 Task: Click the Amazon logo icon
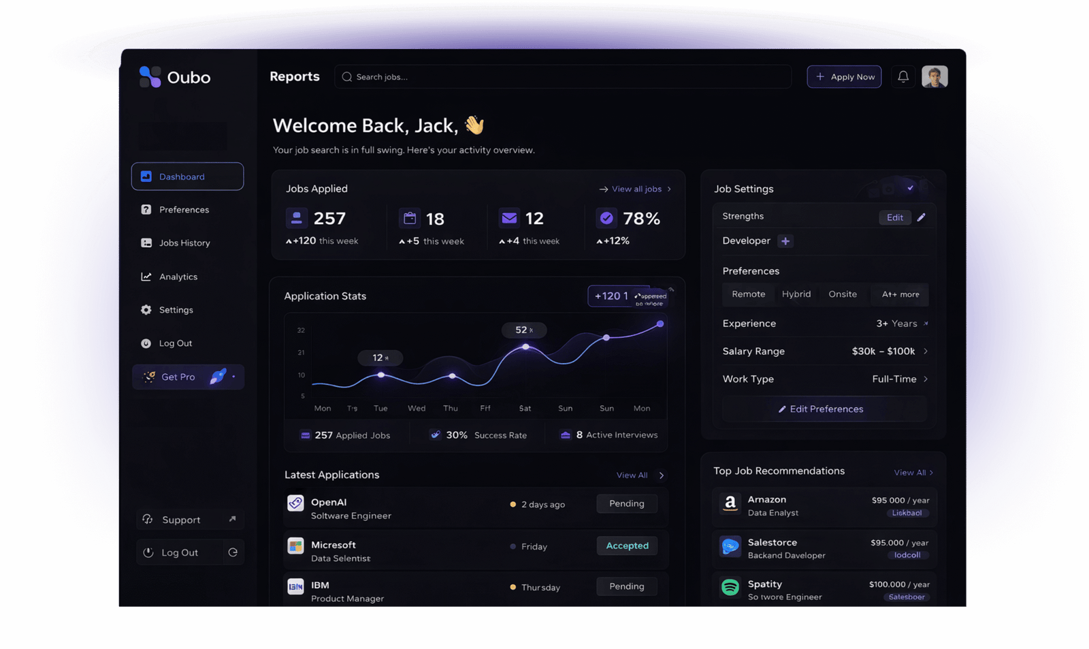click(x=730, y=503)
